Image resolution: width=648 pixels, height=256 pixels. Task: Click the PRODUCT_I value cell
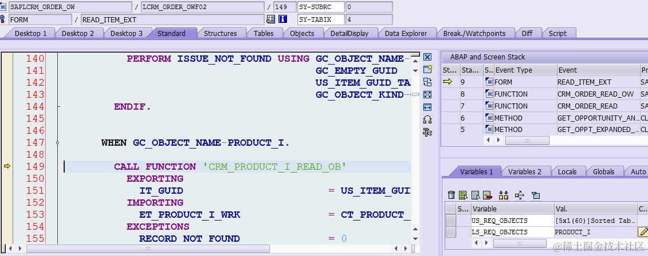click(595, 232)
